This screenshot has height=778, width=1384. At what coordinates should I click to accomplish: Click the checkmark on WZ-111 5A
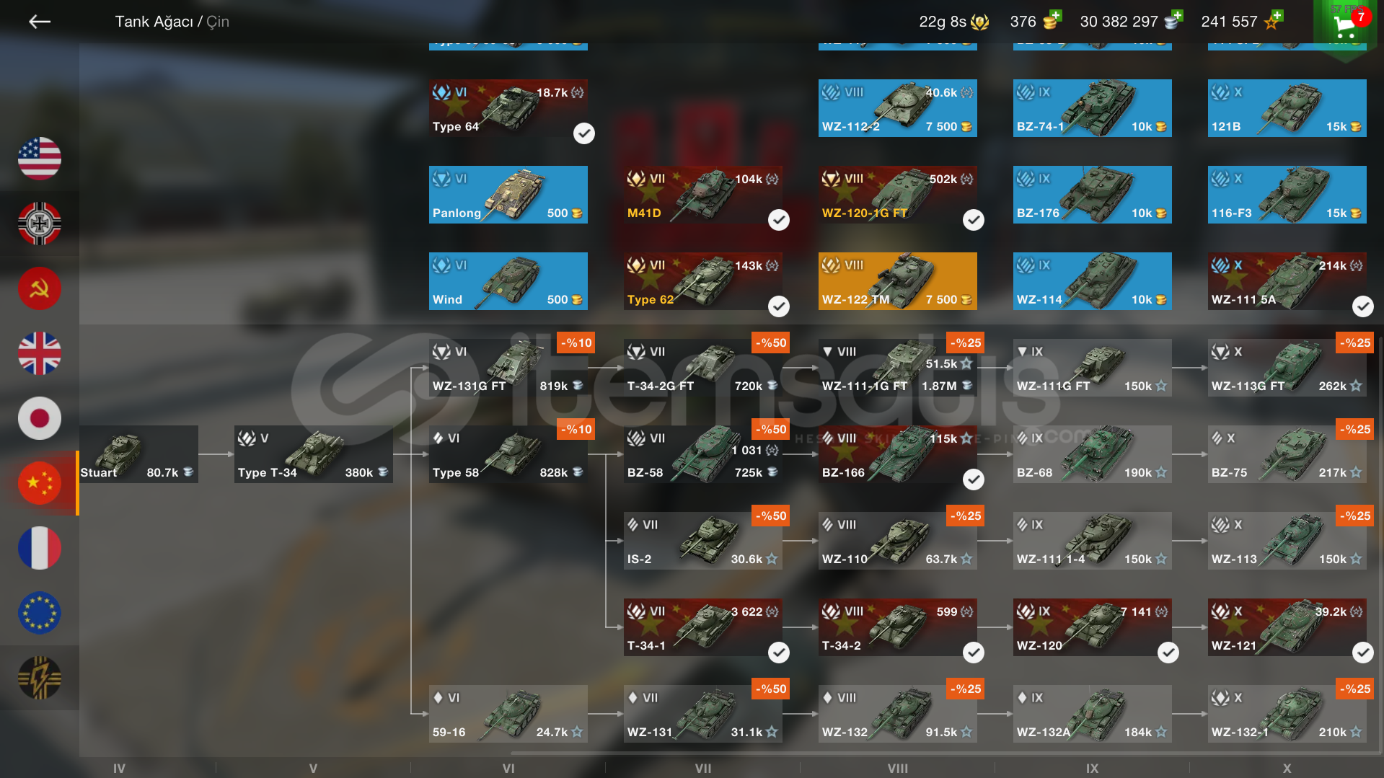point(1363,306)
